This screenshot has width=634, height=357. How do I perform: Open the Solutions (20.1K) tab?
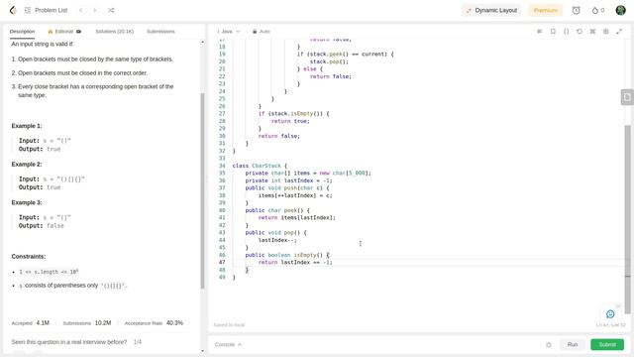pos(115,31)
